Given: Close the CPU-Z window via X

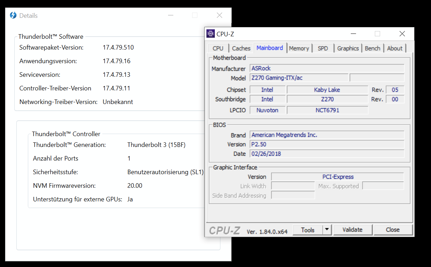Looking at the screenshot, I should click(402, 34).
